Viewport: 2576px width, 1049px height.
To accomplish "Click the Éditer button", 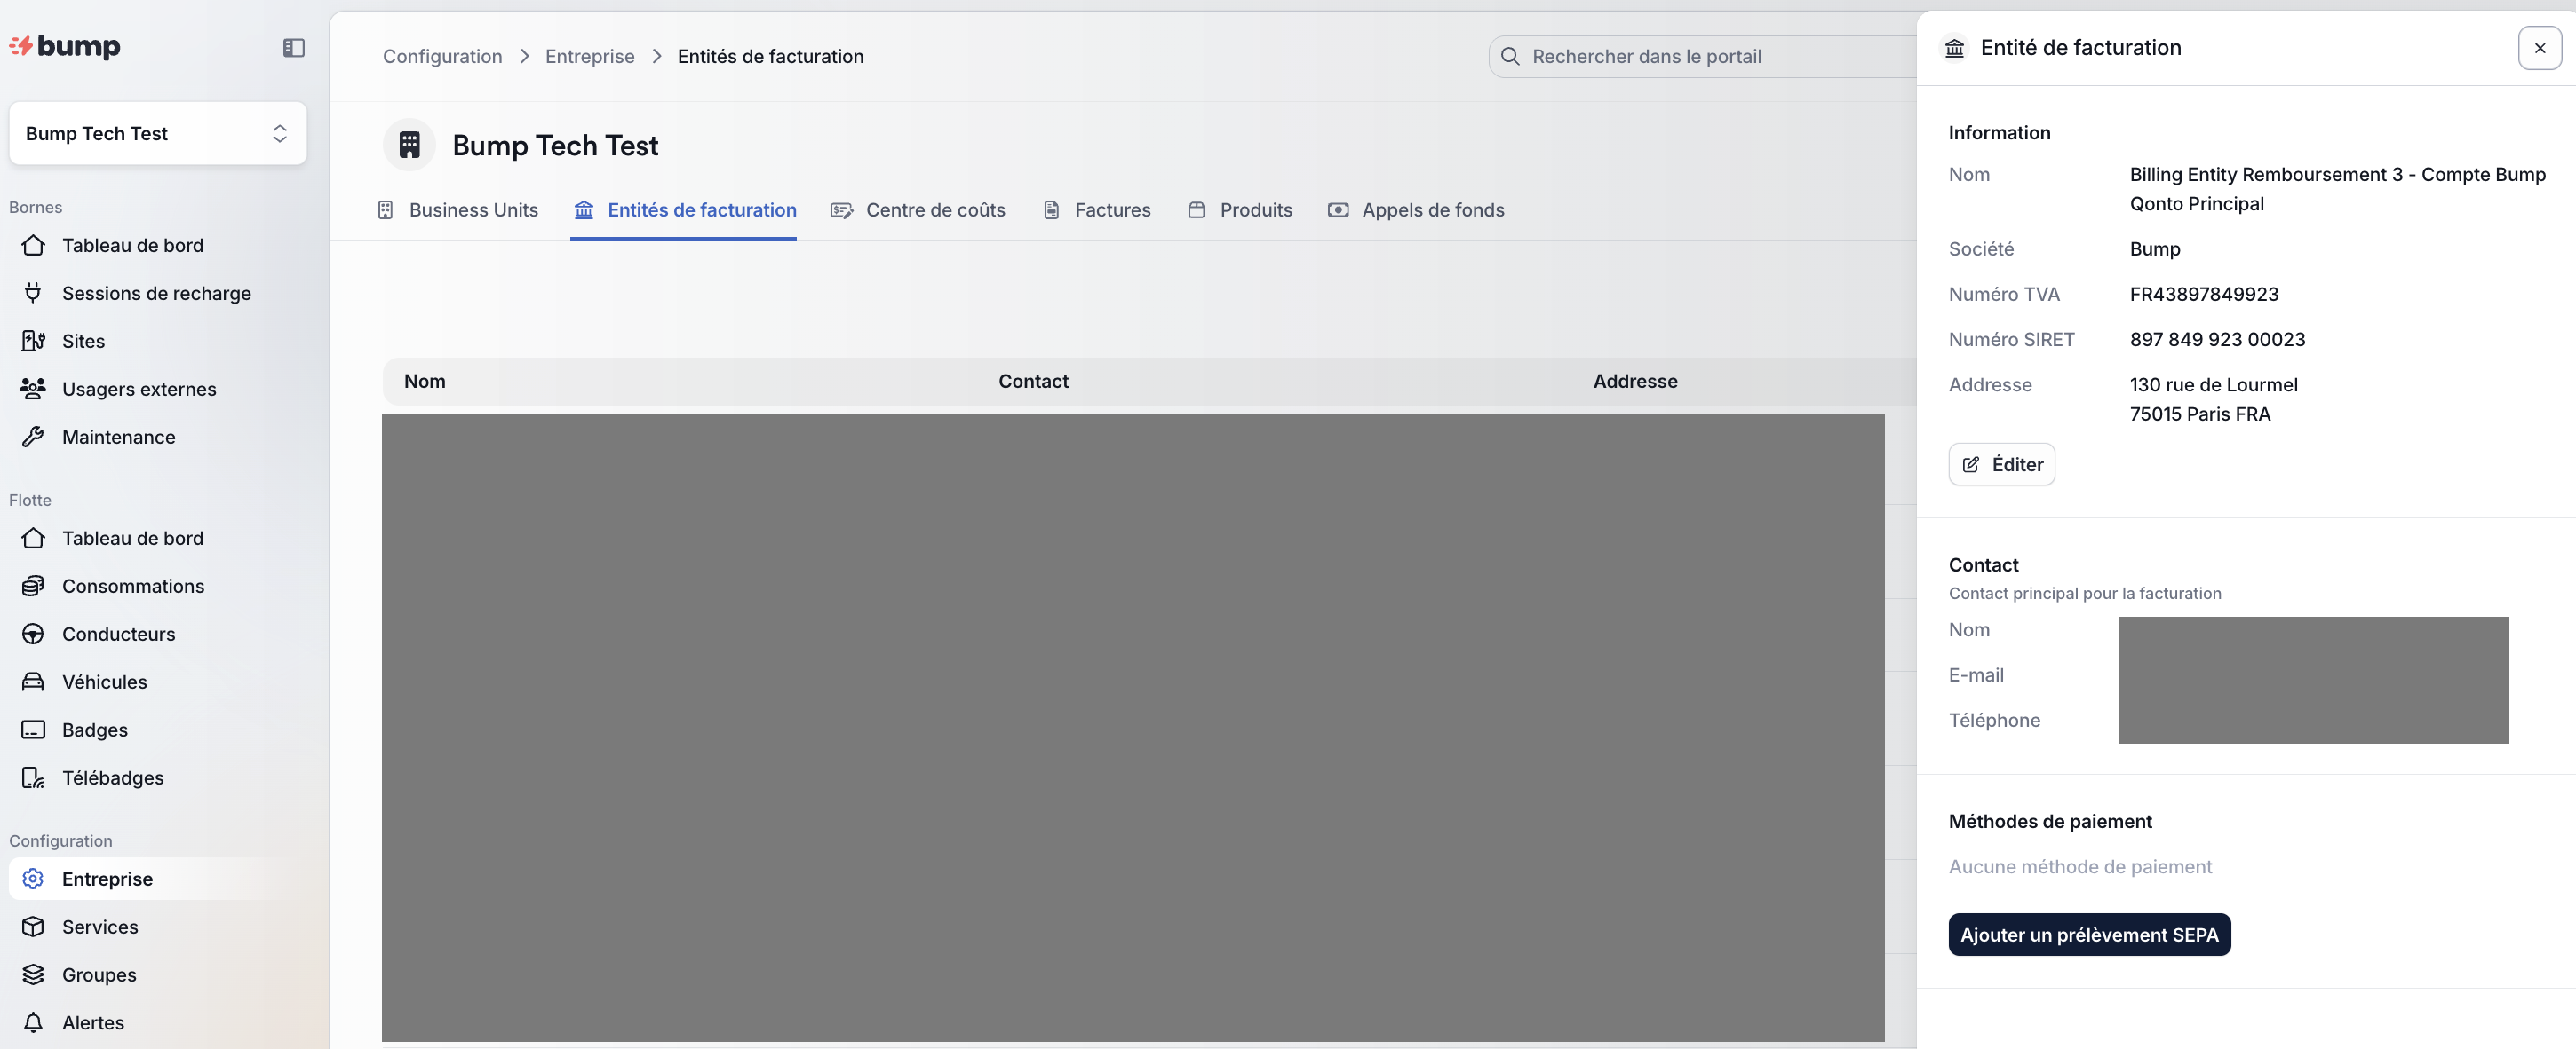I will pos(2001,464).
